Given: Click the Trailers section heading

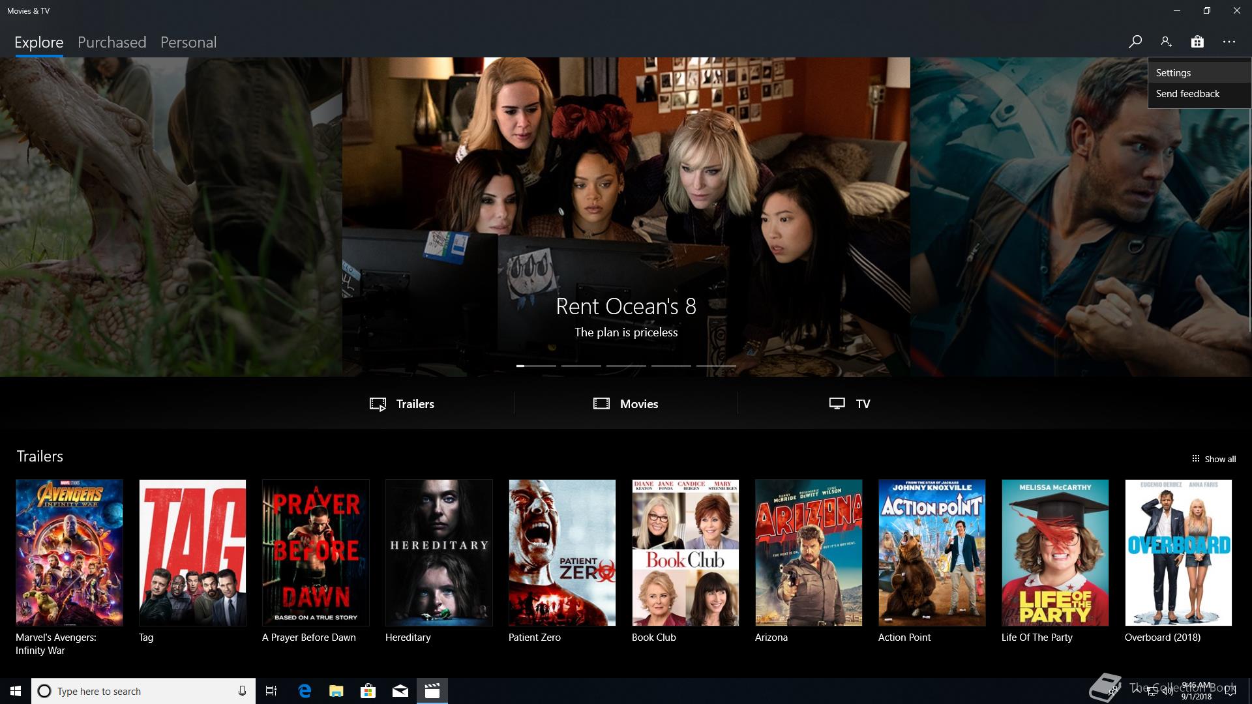Looking at the screenshot, I should (40, 456).
